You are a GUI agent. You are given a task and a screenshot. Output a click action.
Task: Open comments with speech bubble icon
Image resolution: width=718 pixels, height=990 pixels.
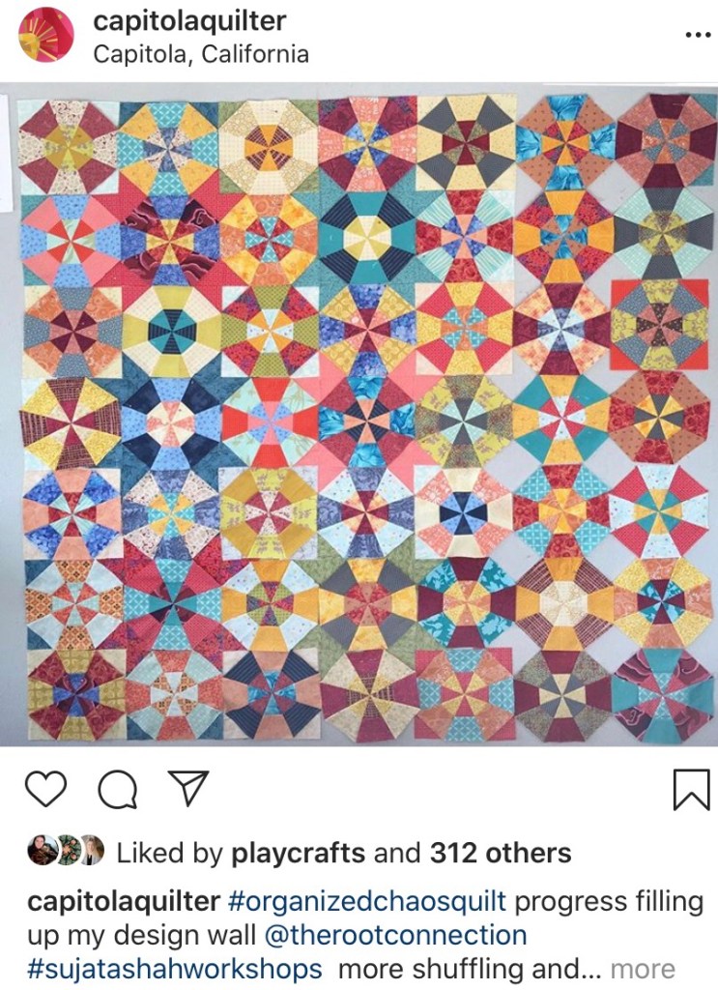coord(118,789)
